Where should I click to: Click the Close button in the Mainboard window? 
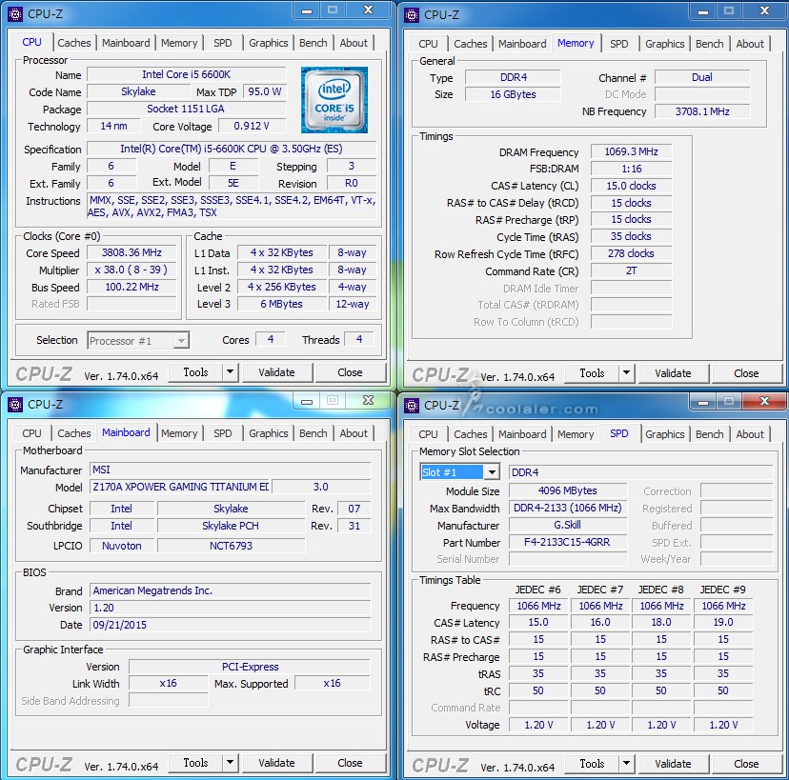[x=351, y=763]
